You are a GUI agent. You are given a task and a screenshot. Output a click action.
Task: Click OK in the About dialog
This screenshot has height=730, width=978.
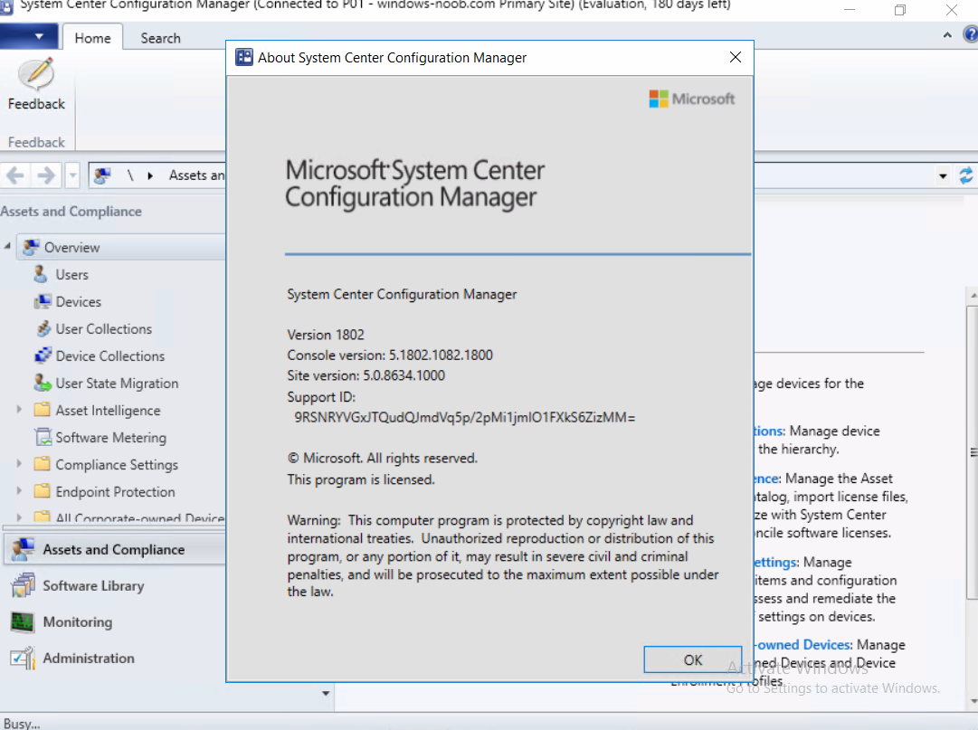(x=692, y=659)
